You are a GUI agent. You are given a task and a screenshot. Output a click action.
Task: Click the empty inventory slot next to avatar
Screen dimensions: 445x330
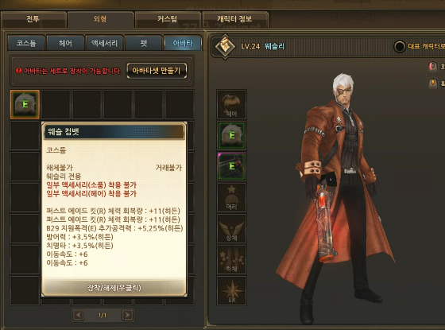56,104
